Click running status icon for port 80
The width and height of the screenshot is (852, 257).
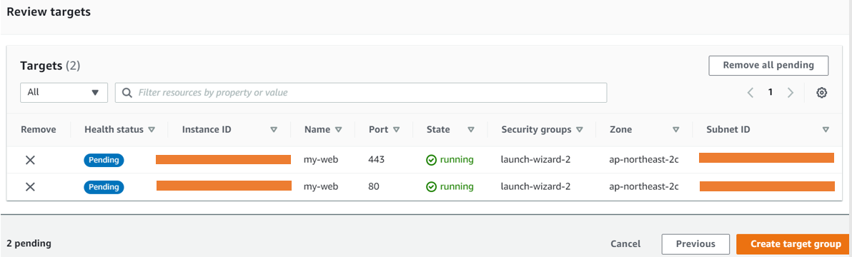tap(431, 186)
